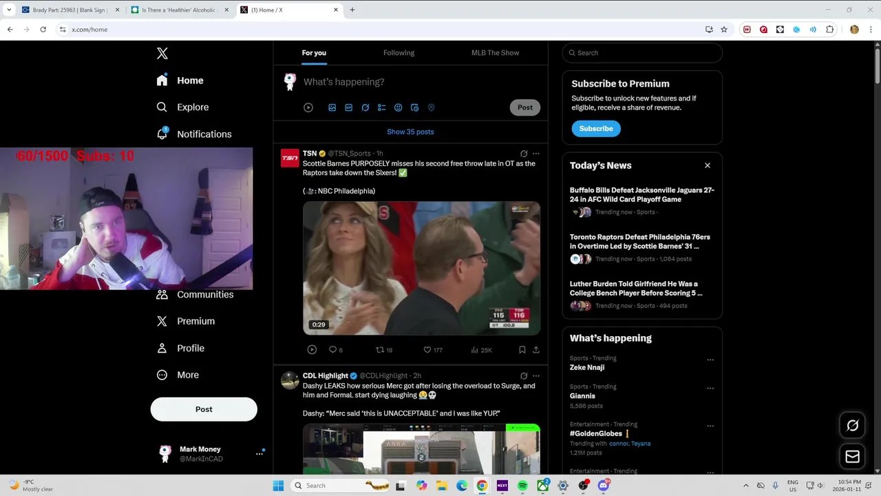
Task: Add a poll in composer
Action: point(381,107)
